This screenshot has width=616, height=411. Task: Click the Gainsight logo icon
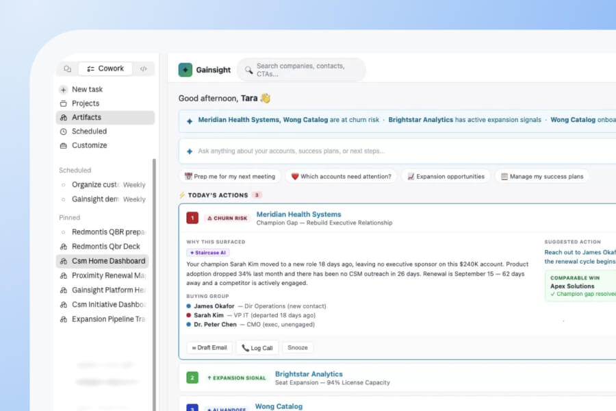185,70
